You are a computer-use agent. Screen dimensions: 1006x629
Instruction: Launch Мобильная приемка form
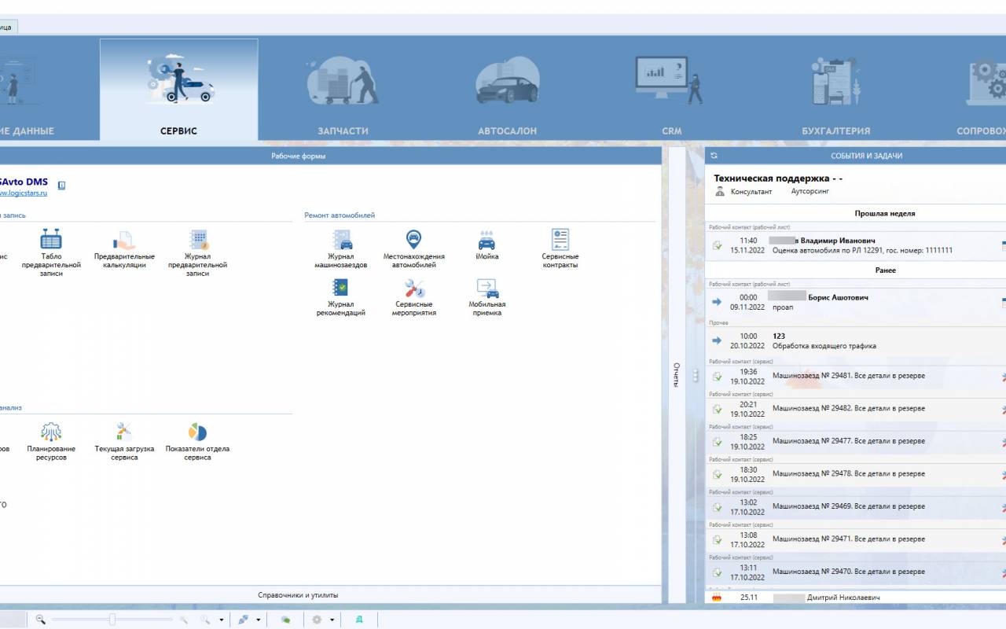click(x=486, y=297)
